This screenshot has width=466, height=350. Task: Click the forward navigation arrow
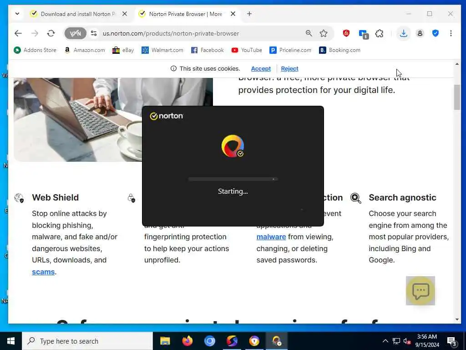click(x=35, y=33)
